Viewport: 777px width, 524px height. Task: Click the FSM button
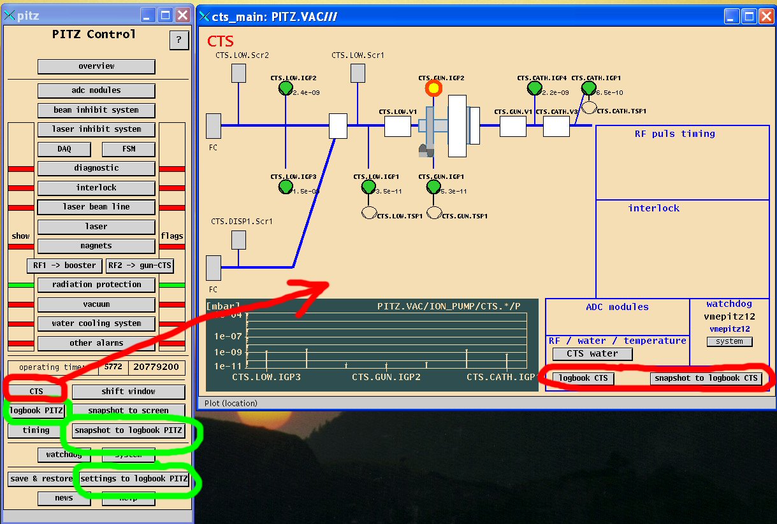pos(129,149)
